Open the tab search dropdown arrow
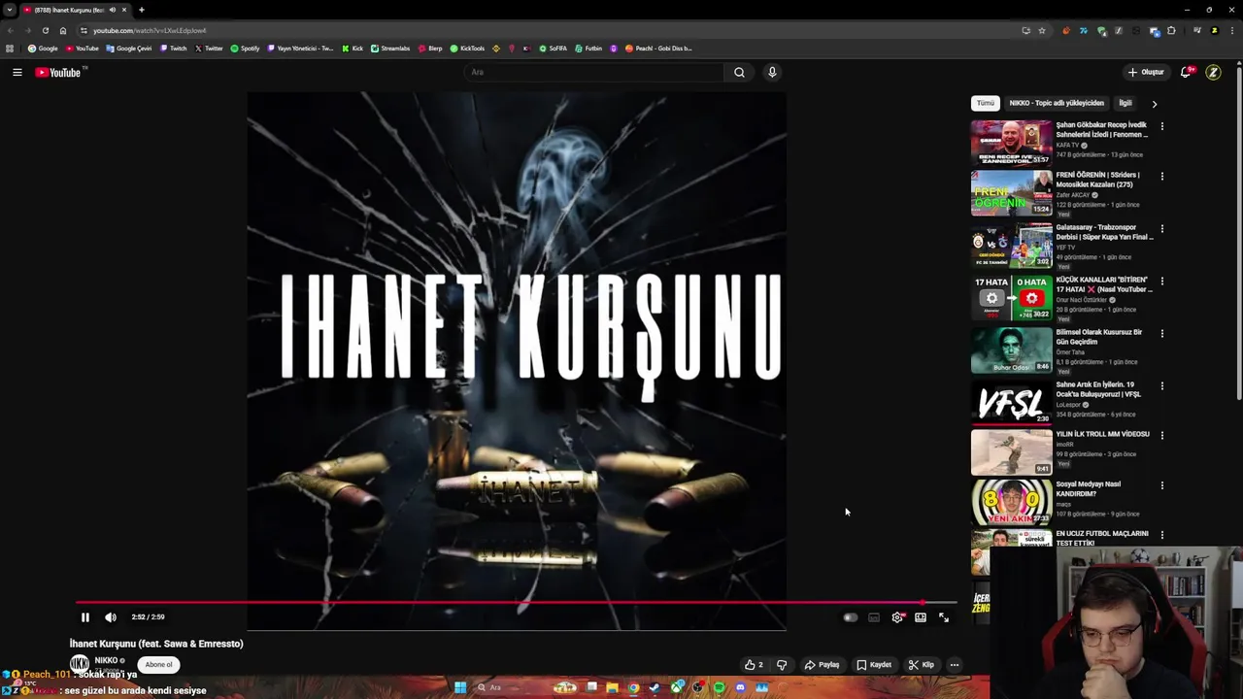The width and height of the screenshot is (1243, 699). (11, 10)
